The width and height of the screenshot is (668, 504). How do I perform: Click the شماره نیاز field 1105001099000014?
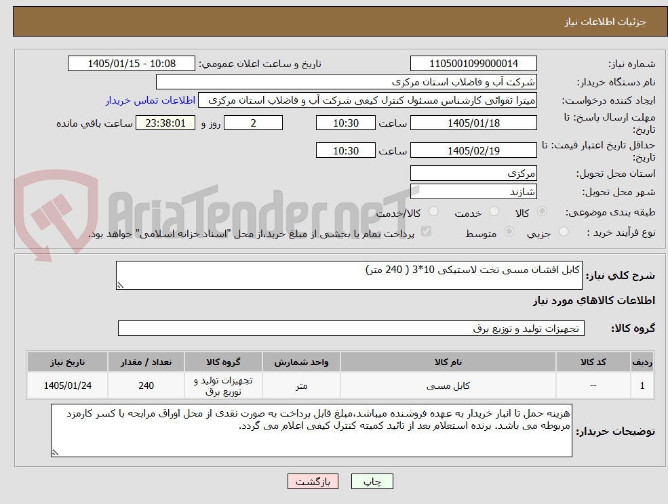point(473,64)
